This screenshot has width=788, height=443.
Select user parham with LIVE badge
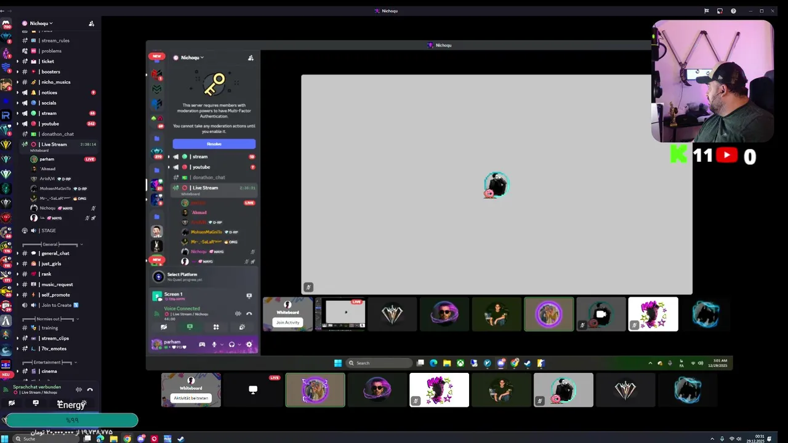pyautogui.click(x=63, y=159)
